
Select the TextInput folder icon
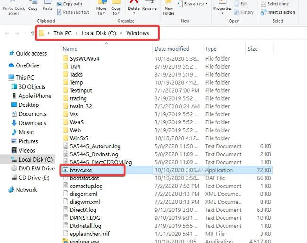(66, 90)
